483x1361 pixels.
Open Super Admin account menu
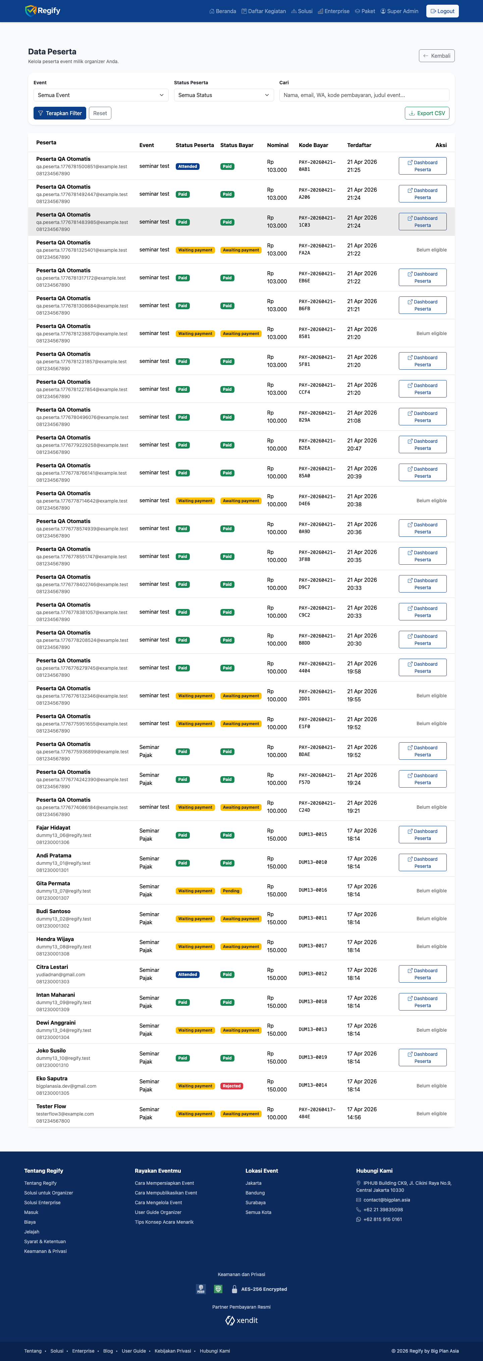[x=399, y=11]
